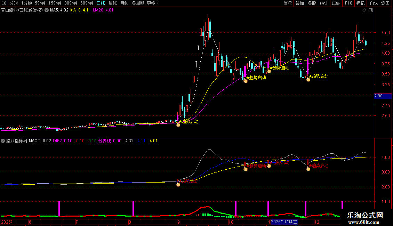Click the MA5: 4.32 label
The width and height of the screenshot is (393, 226).
59,10
